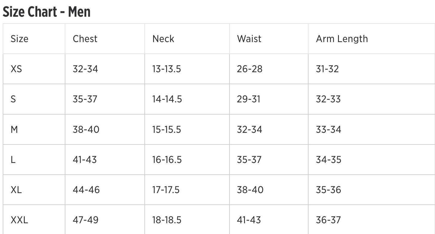
Task: Select the Waist column header
Action: coord(249,39)
